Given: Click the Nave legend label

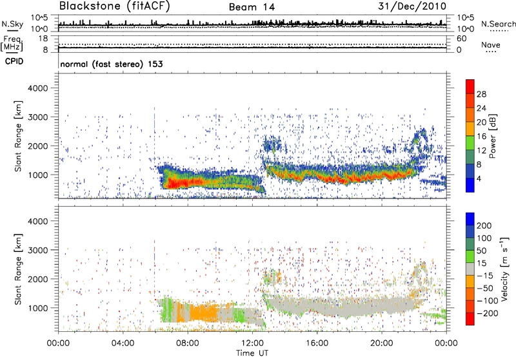Looking at the screenshot, I should (x=491, y=45).
